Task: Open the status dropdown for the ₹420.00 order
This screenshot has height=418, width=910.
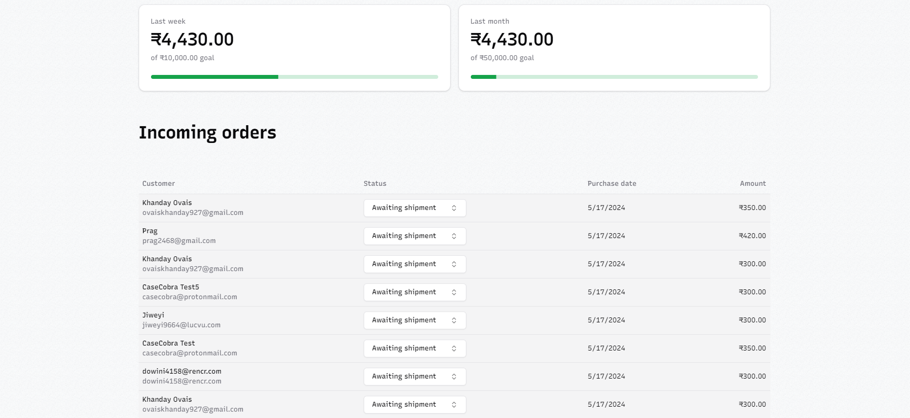Action: (415, 236)
